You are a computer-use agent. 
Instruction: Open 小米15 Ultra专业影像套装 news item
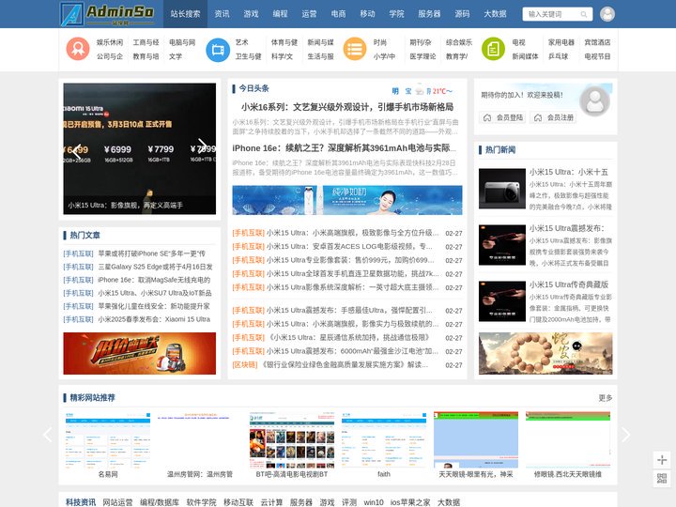[350, 260]
